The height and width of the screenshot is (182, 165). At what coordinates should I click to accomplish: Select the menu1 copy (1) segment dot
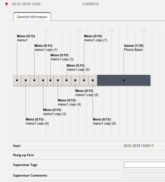point(34,80)
